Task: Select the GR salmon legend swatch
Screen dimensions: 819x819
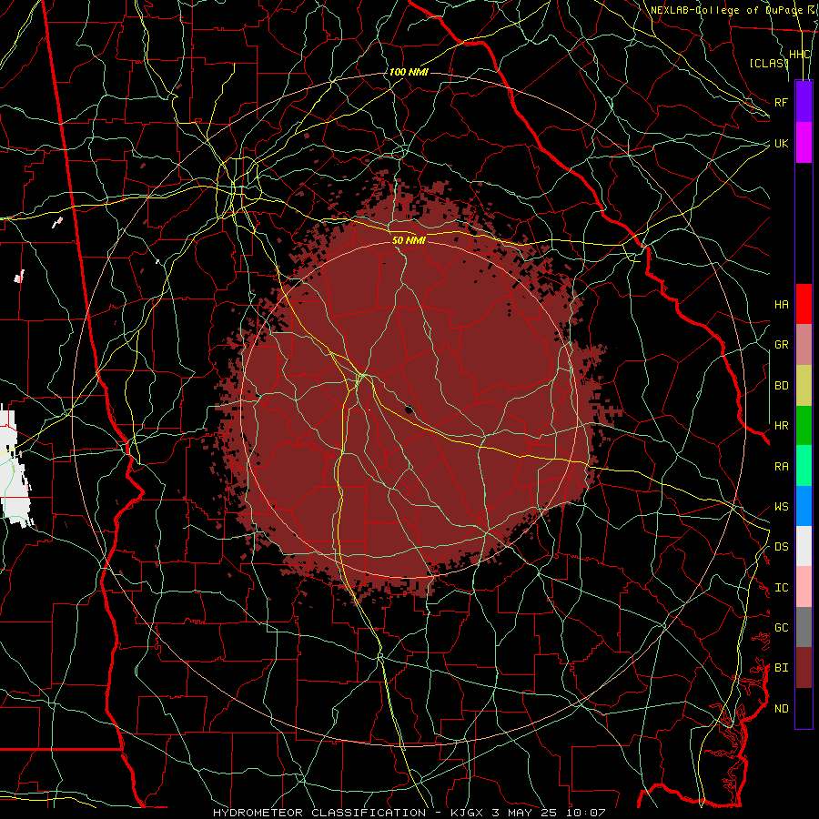Action: coord(804,345)
